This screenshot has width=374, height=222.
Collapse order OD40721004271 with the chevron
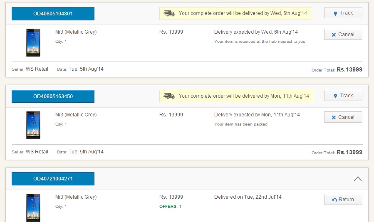click(x=358, y=179)
